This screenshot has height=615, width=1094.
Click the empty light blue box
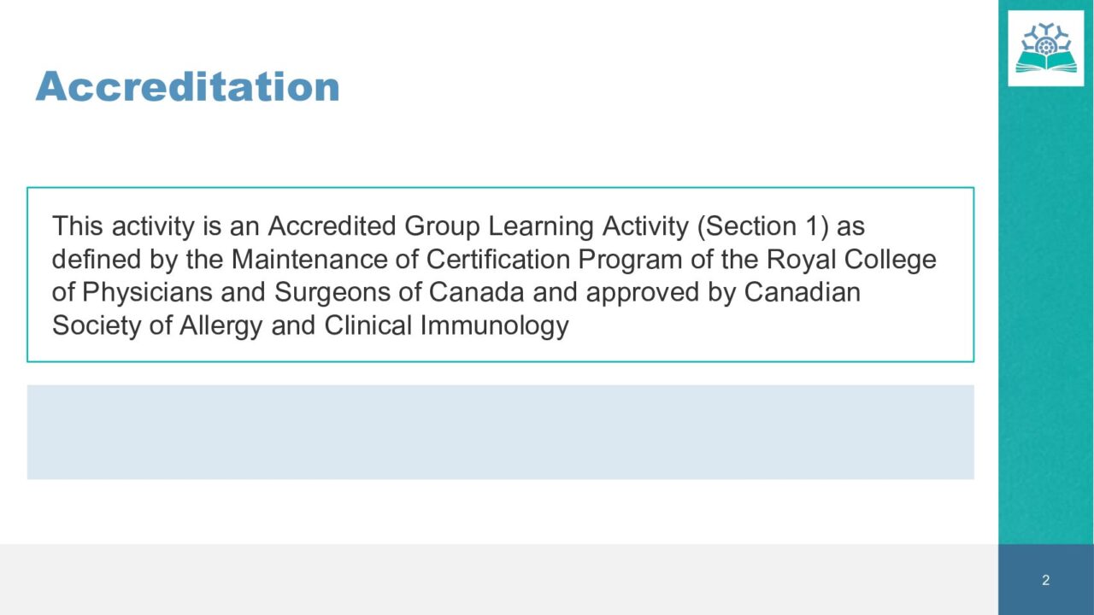point(500,431)
